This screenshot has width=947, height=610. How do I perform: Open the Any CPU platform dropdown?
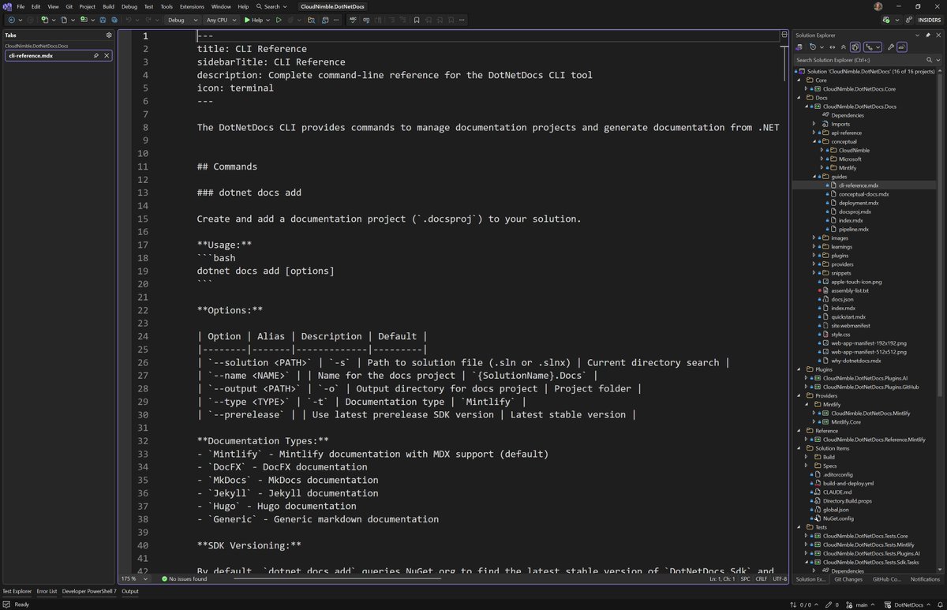tap(222, 20)
